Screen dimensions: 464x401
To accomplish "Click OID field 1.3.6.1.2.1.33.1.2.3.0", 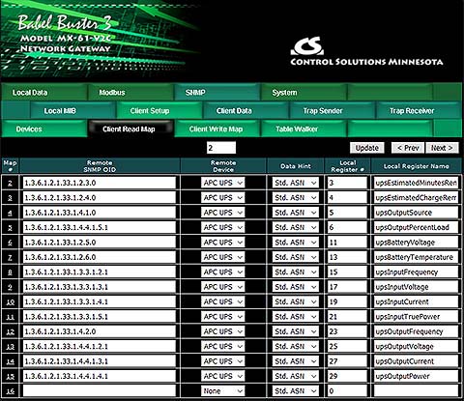I will click(x=100, y=183).
